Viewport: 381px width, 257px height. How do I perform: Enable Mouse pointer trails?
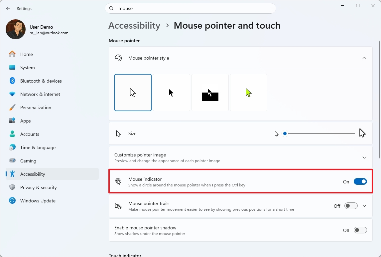[351, 206]
